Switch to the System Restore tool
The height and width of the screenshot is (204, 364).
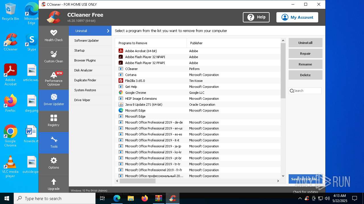(90, 90)
